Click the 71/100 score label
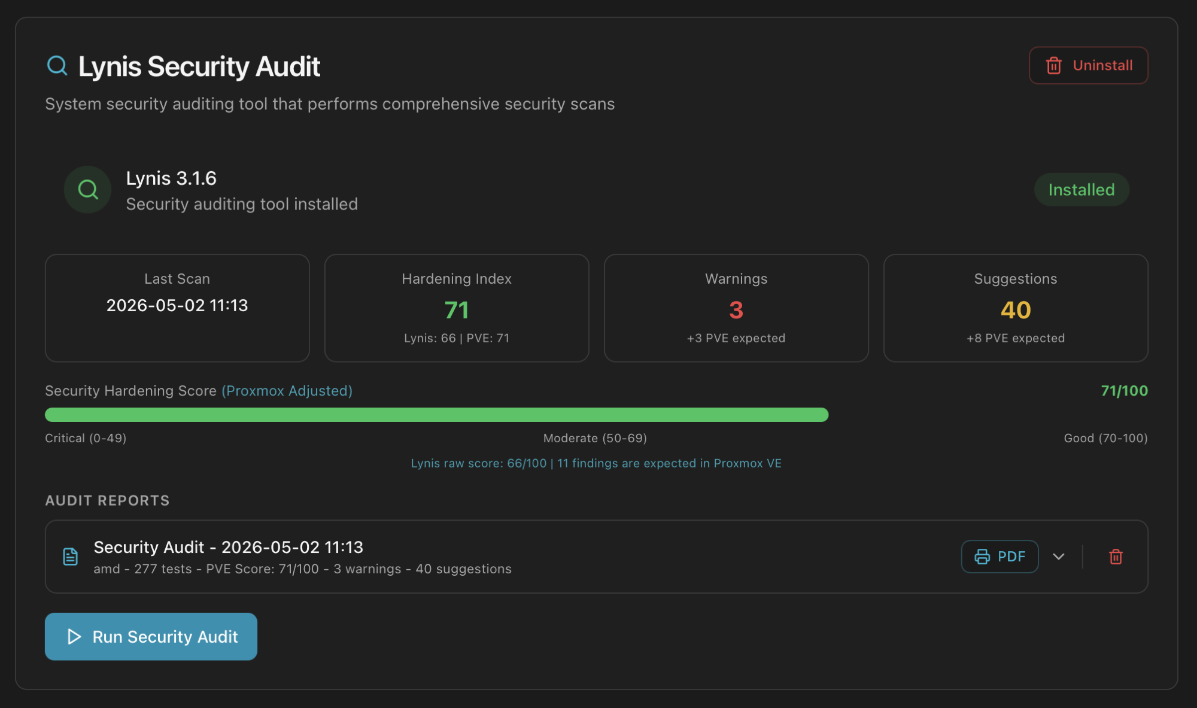 pos(1124,391)
